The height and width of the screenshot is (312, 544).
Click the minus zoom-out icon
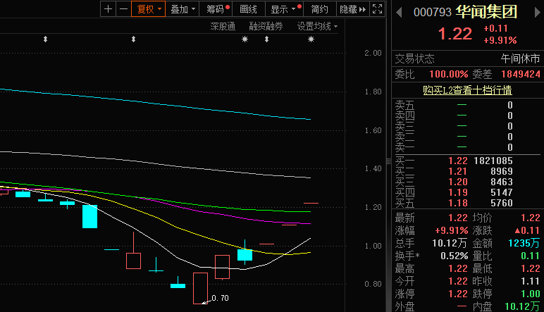pyautogui.click(x=123, y=9)
